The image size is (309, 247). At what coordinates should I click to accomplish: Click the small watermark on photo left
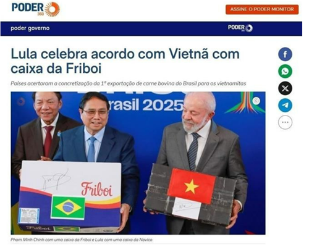(21, 101)
